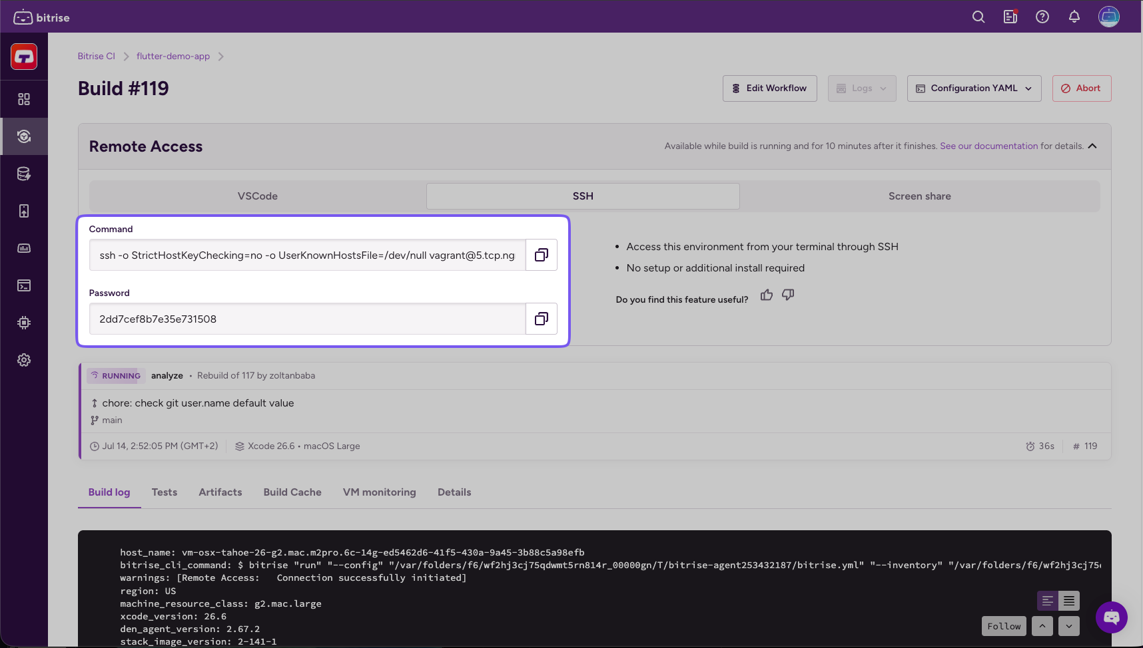Give thumbs up feedback on feature
This screenshot has height=648, width=1143.
tap(767, 295)
